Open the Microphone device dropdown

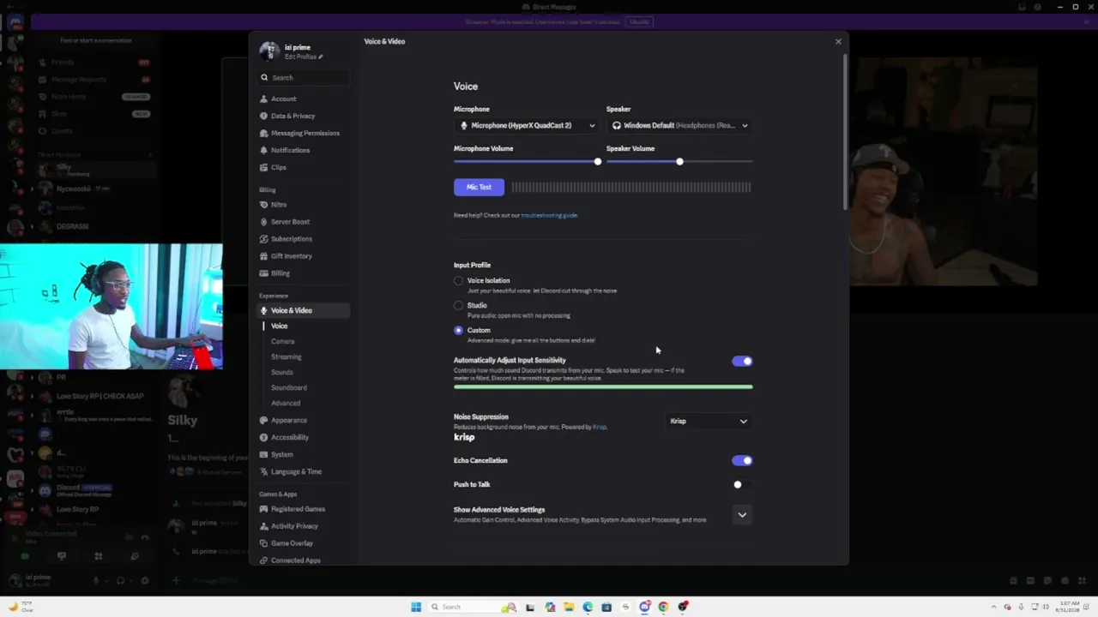point(526,125)
